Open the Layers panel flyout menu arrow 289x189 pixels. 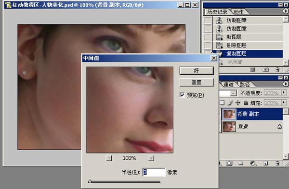[286, 84]
